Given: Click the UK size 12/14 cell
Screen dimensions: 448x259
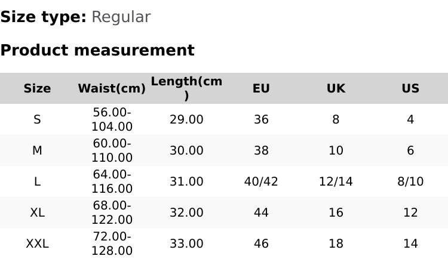Looking at the screenshot, I should point(336,181).
